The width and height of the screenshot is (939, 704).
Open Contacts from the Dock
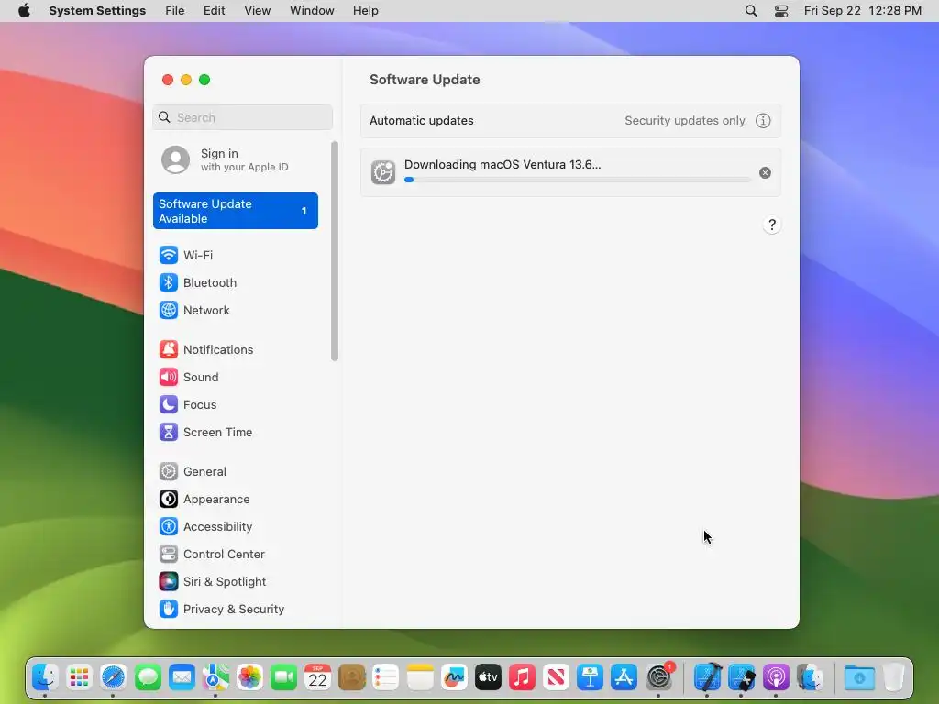(351, 677)
